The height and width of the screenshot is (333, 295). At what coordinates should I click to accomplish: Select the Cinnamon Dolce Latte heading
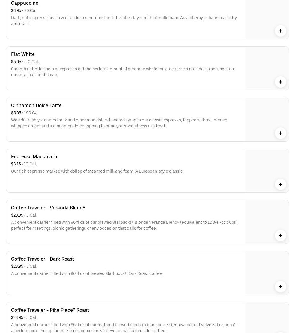click(x=36, y=105)
